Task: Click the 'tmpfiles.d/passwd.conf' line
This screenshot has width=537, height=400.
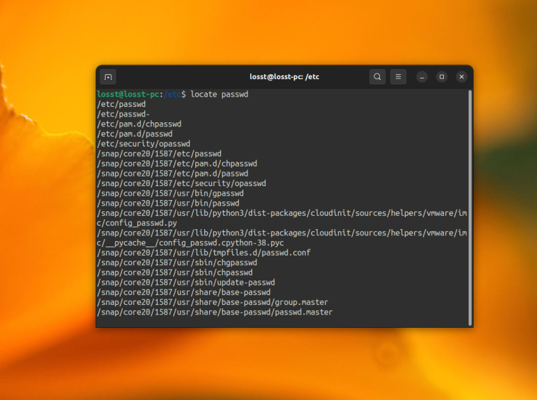Action: [x=204, y=253]
